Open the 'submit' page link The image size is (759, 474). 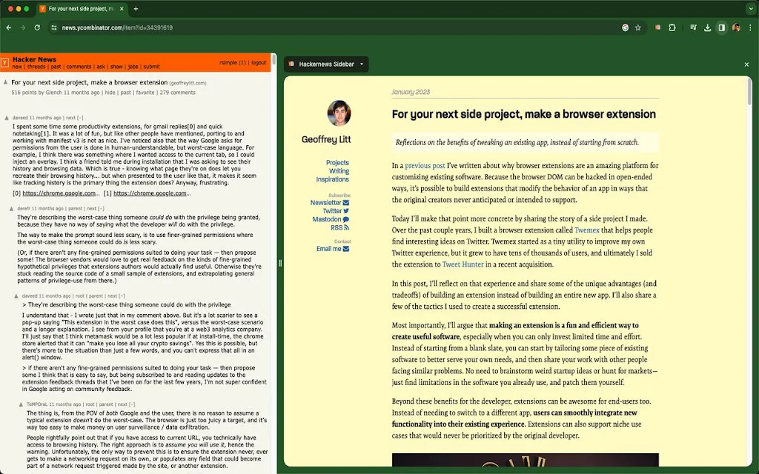[x=151, y=67]
